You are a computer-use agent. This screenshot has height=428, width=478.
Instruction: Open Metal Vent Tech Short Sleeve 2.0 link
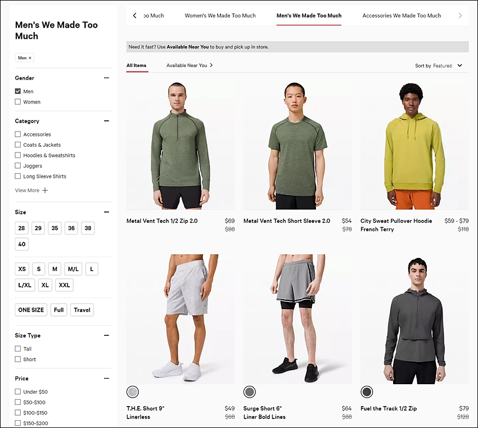click(x=287, y=220)
